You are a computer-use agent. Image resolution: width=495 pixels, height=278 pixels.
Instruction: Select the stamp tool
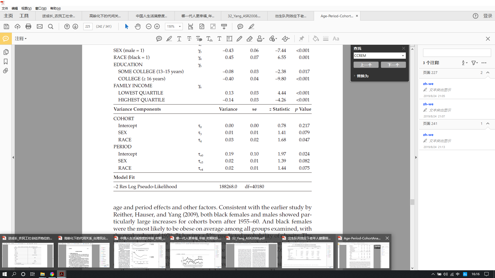[x=260, y=39]
